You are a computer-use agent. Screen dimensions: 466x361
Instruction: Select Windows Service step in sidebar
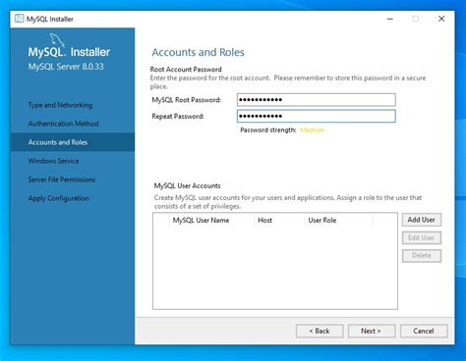(x=72, y=161)
